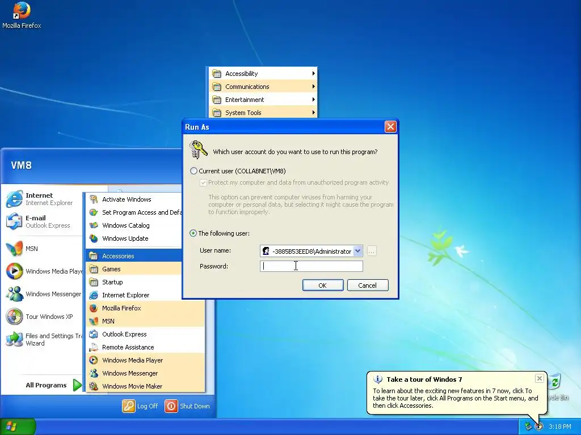
Task: Click the browse ellipsis button beside User name
Action: click(371, 251)
